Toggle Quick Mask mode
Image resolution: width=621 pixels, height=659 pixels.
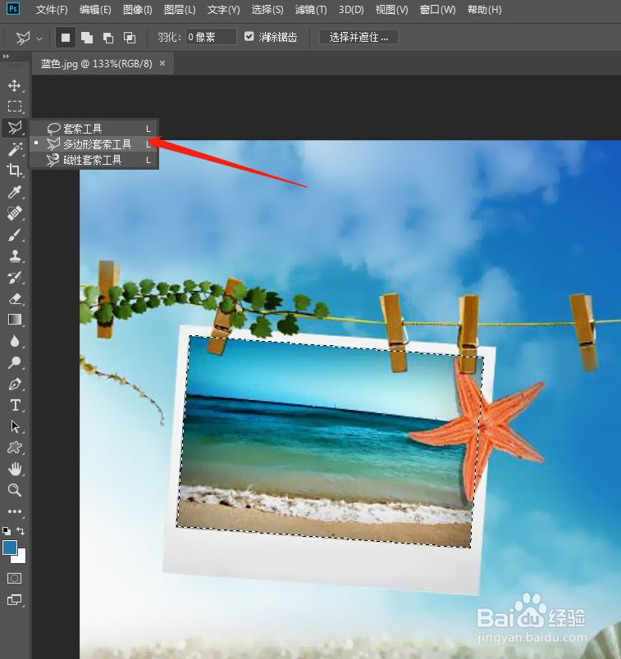[x=14, y=579]
